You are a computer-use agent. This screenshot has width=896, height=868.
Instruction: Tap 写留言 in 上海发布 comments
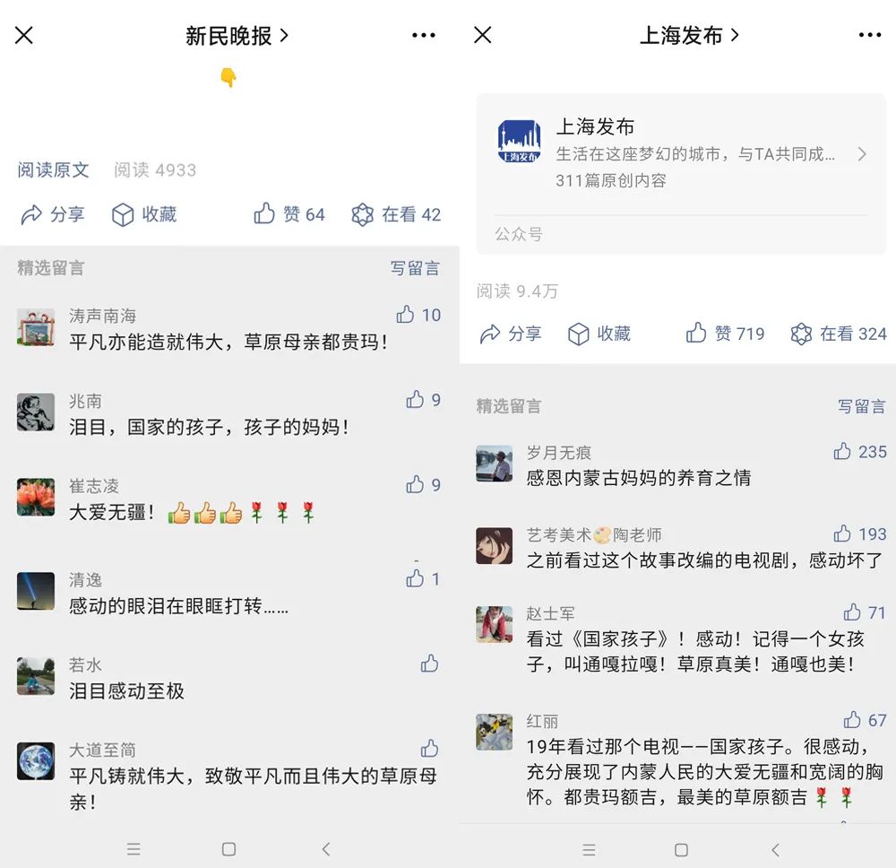click(862, 406)
